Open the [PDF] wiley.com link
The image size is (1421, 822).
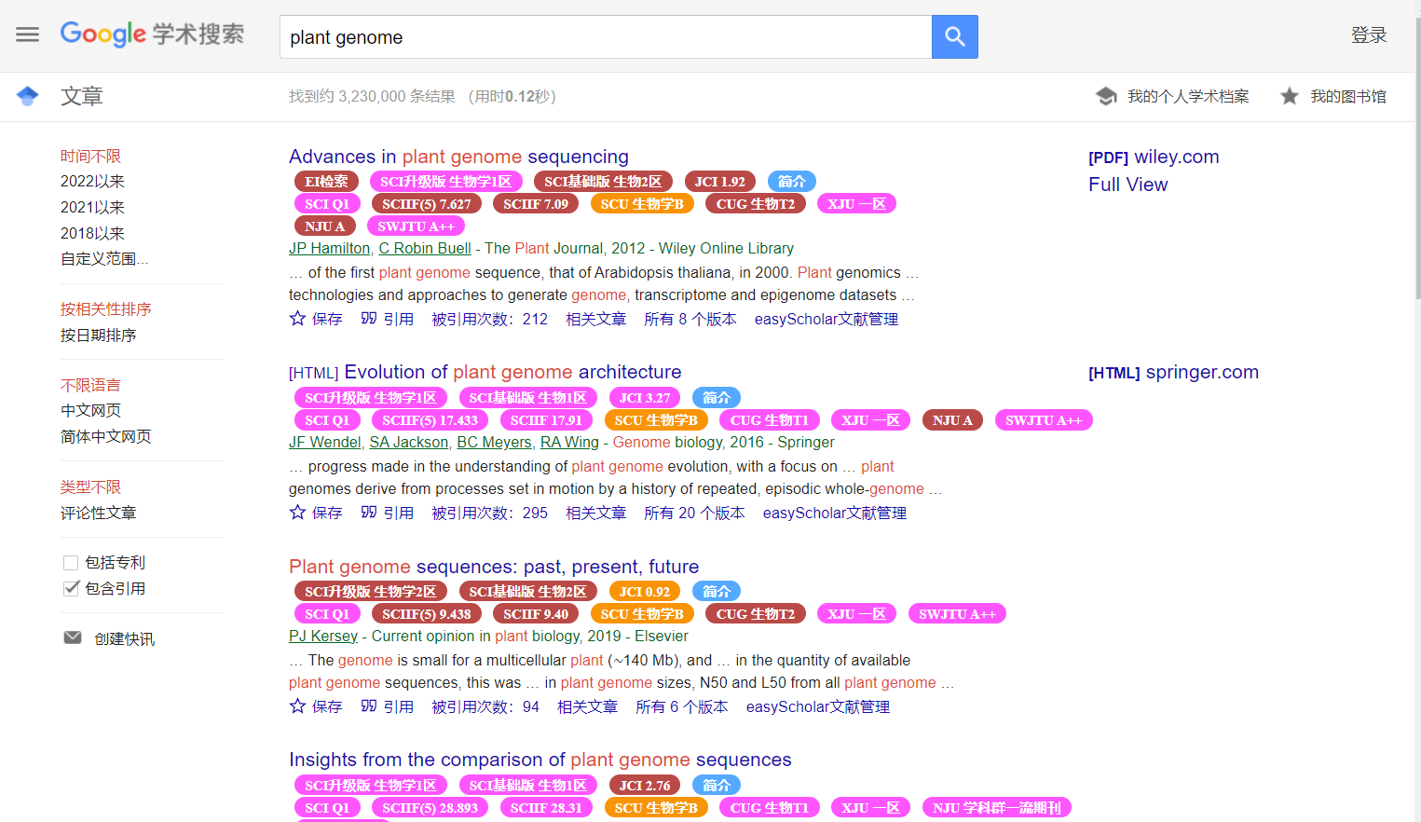(1154, 157)
